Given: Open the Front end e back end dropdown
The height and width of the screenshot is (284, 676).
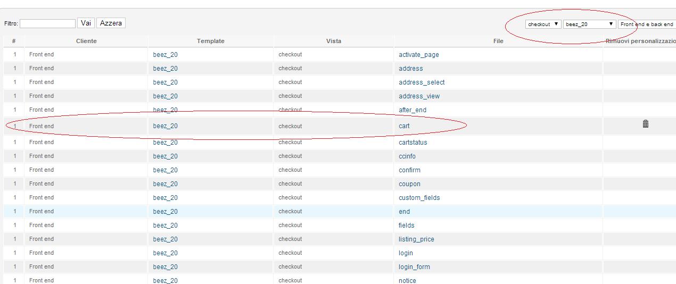Looking at the screenshot, I should (647, 24).
